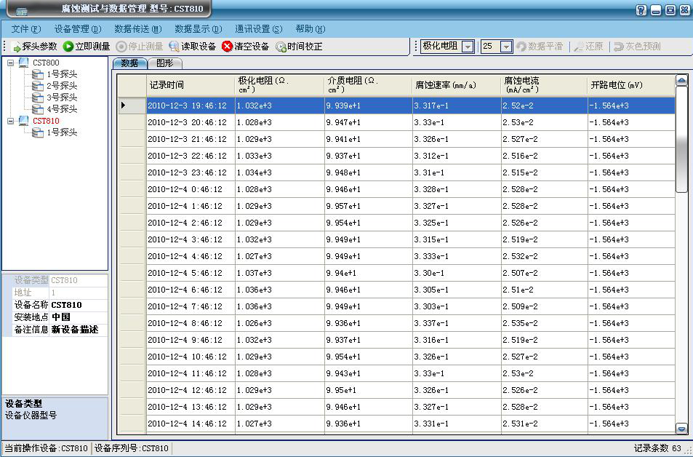Open the 帮助(H) menu
The height and width of the screenshot is (457, 693).
click(x=311, y=29)
